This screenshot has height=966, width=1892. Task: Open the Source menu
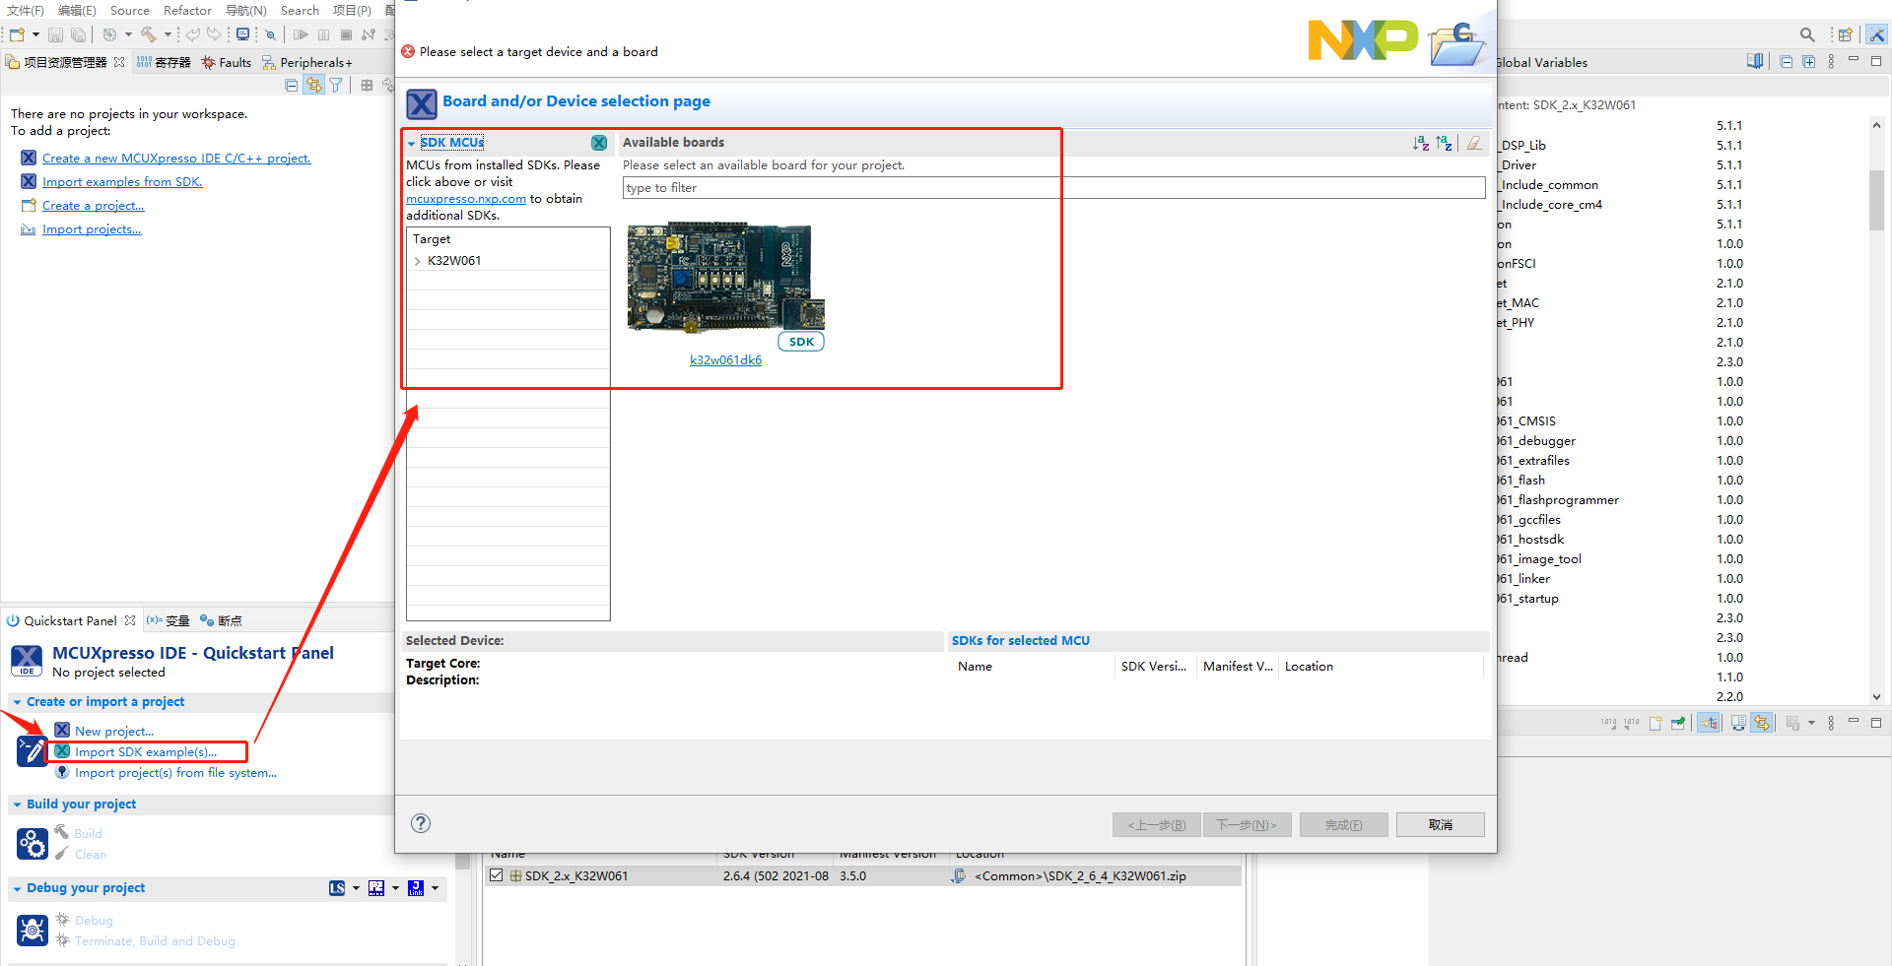(x=130, y=10)
